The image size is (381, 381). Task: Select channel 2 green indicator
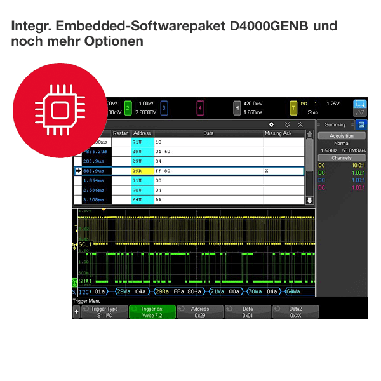tap(128, 108)
